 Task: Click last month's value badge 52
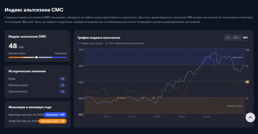click(63, 91)
